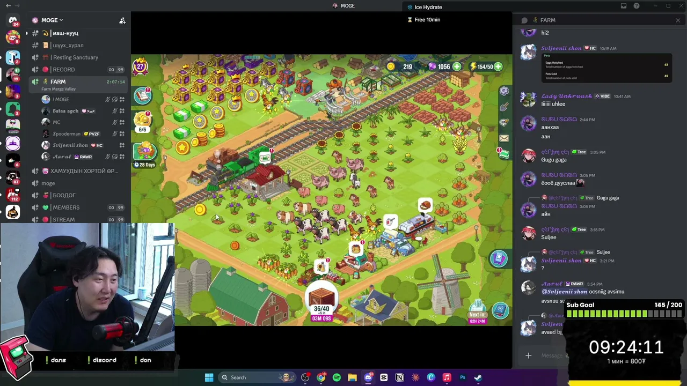Select user Svljeenii shon in voice list
The width and height of the screenshot is (687, 386).
(83, 145)
